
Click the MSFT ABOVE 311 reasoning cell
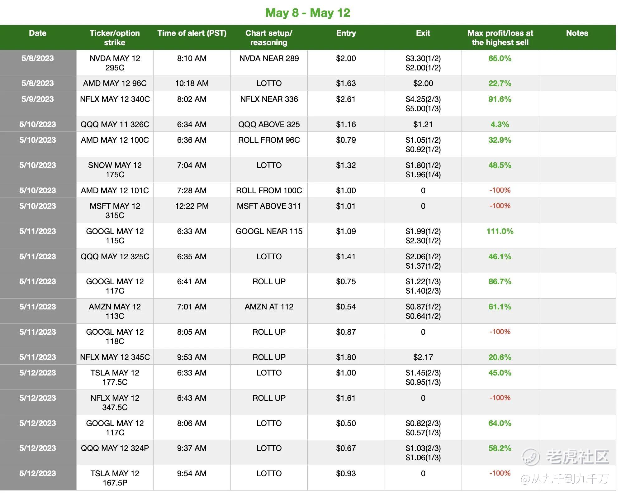click(x=269, y=206)
